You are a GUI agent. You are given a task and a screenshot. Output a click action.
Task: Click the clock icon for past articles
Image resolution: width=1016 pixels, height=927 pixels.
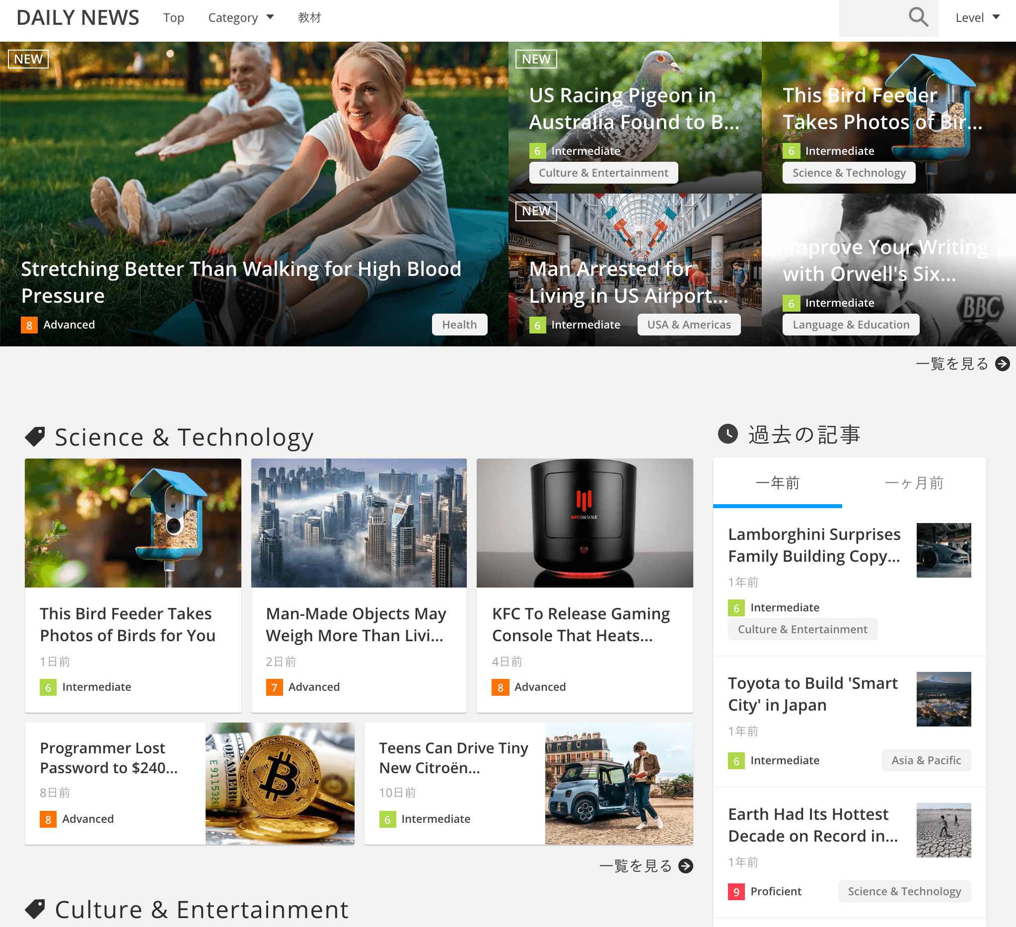726,433
